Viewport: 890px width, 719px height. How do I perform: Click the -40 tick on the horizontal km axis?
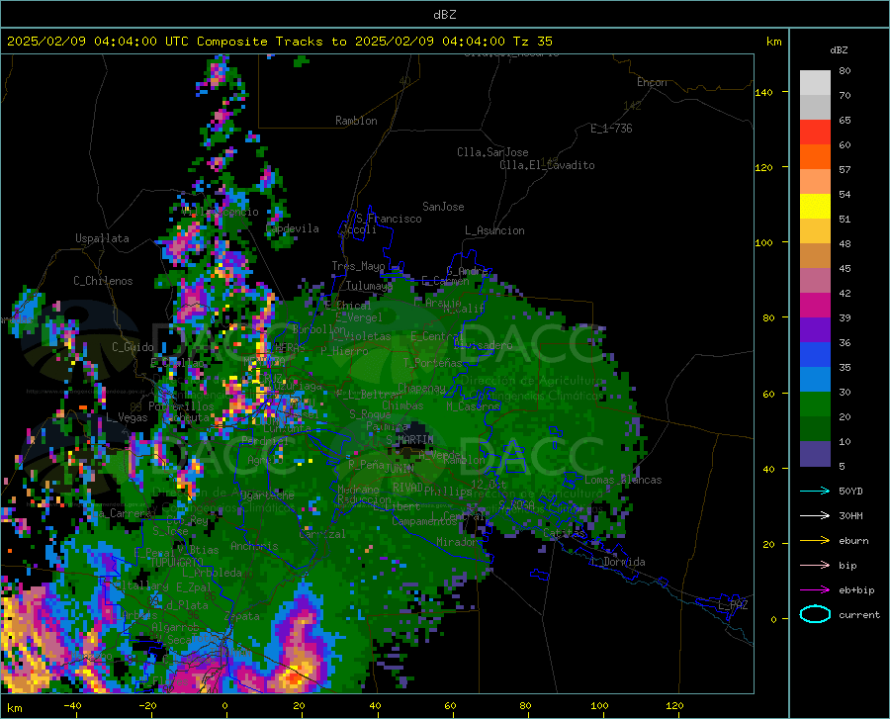point(72,706)
